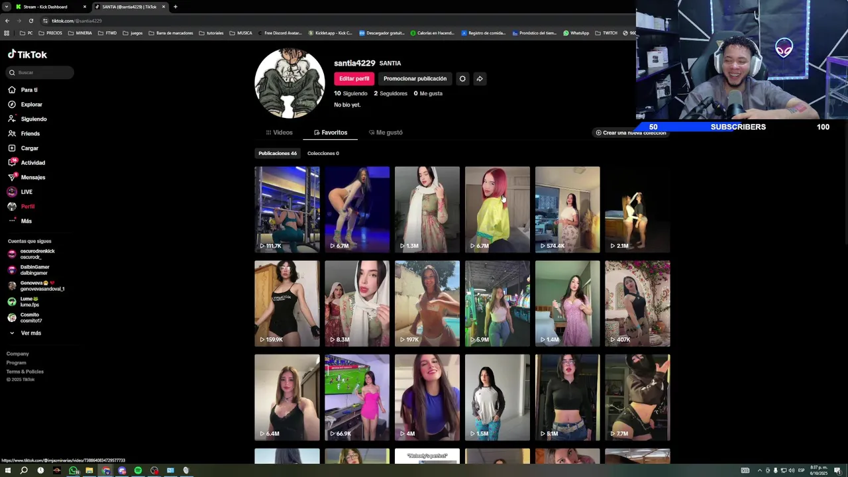848x477 pixels.
Task: Open File Explorer from taskbar
Action: (x=89, y=470)
